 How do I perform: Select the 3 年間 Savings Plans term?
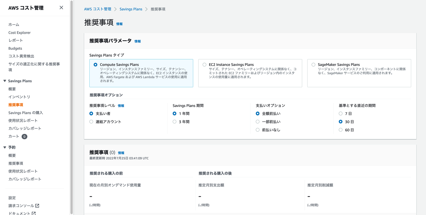[x=174, y=121]
